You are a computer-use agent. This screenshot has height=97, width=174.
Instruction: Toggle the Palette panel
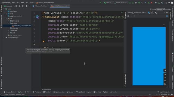pyautogui.click(x=125, y=15)
